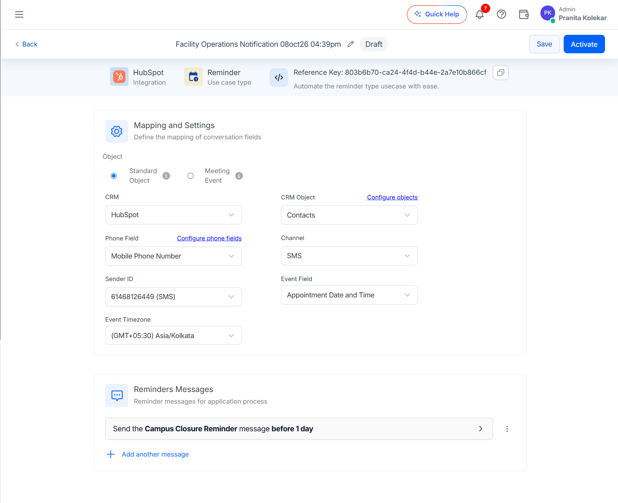Open the CRM Object dropdown showing Contacts

click(349, 215)
